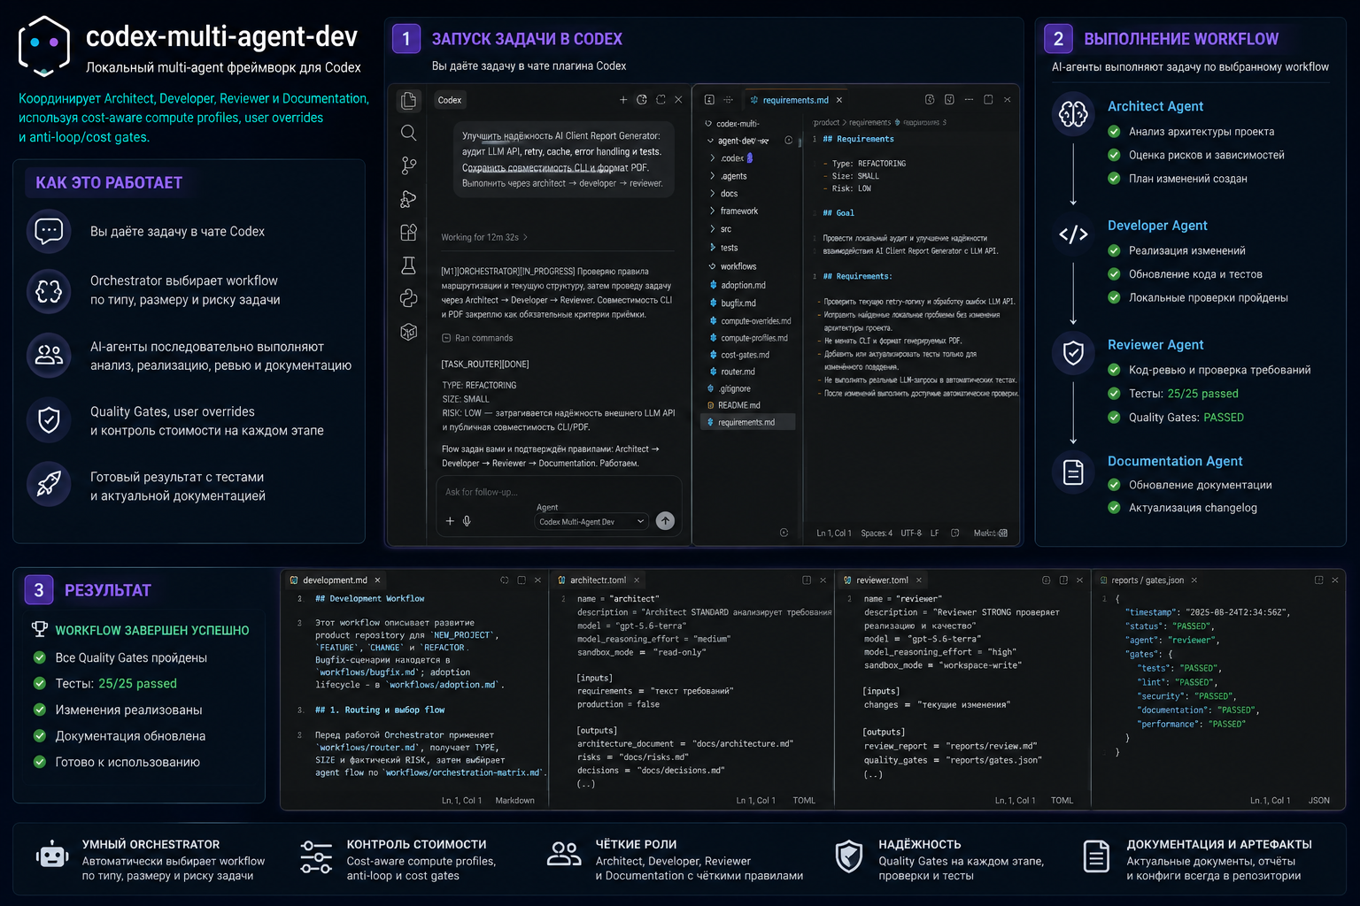Click the cube icon at activity bar bottom

pos(408,332)
